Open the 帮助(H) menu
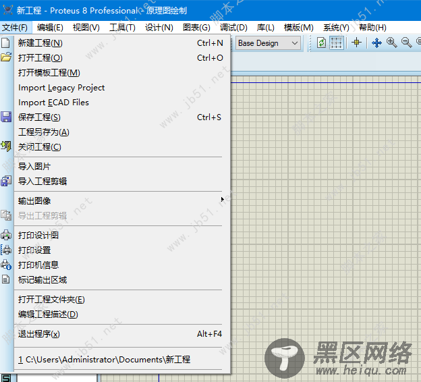421x382 pixels. point(372,28)
